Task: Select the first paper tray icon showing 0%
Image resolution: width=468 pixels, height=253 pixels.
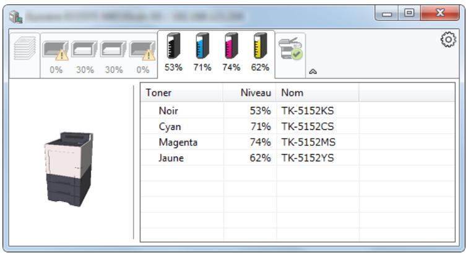Action: pos(56,50)
